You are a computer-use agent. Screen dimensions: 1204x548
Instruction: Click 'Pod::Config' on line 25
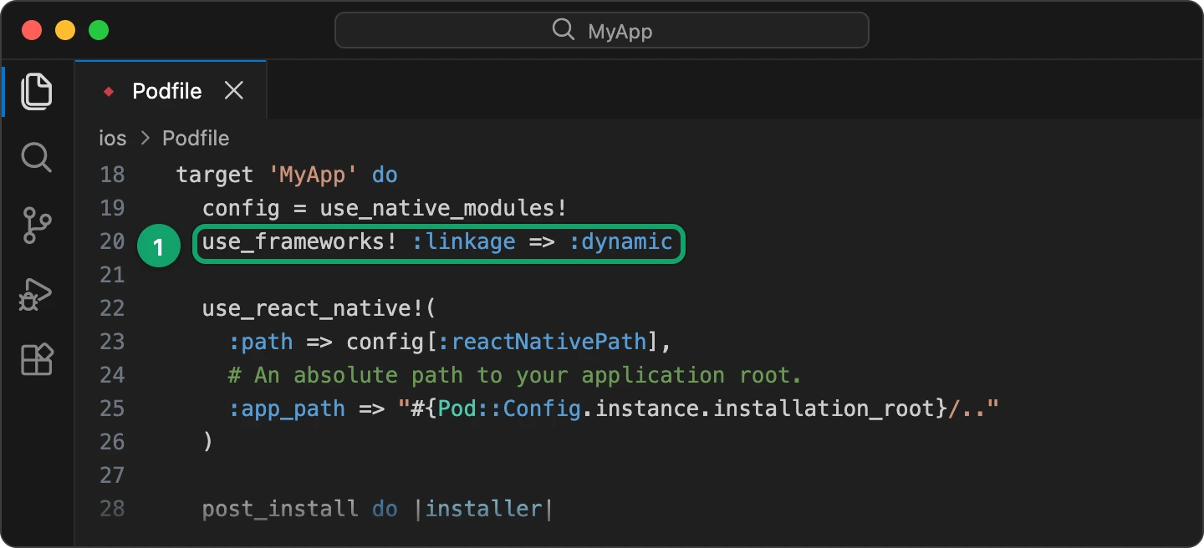click(x=509, y=408)
